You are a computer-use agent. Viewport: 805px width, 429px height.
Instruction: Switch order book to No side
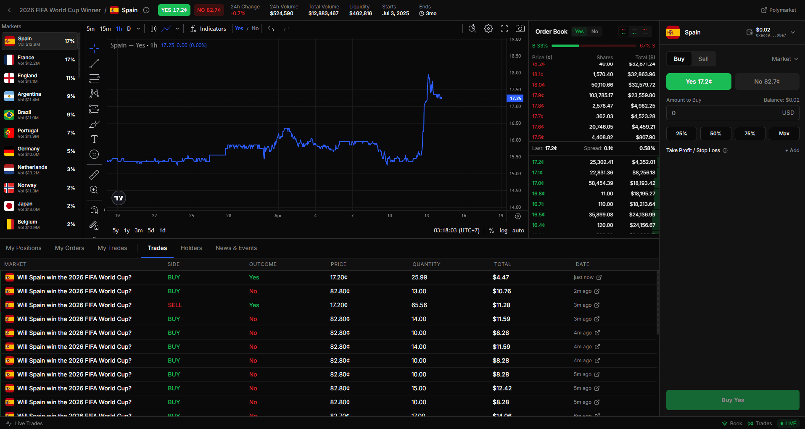click(594, 32)
